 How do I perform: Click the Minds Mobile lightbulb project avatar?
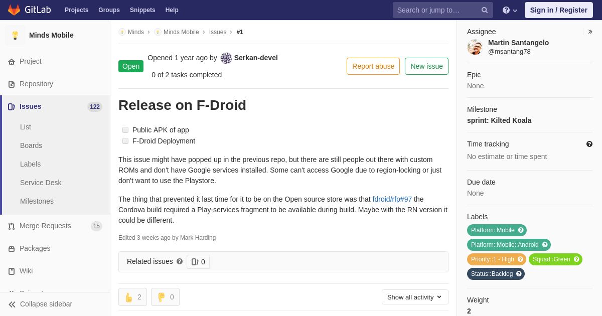(15, 35)
